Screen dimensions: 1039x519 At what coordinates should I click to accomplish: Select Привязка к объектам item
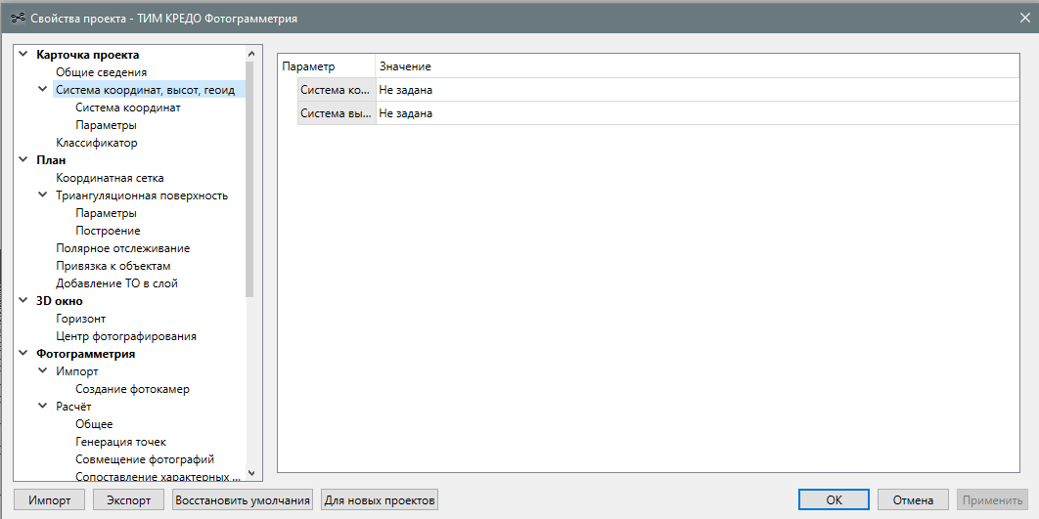click(x=113, y=266)
